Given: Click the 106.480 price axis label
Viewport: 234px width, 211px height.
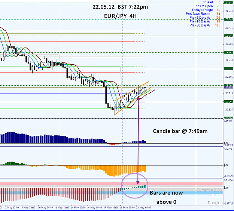Looking at the screenshot, I should pyautogui.click(x=229, y=12).
